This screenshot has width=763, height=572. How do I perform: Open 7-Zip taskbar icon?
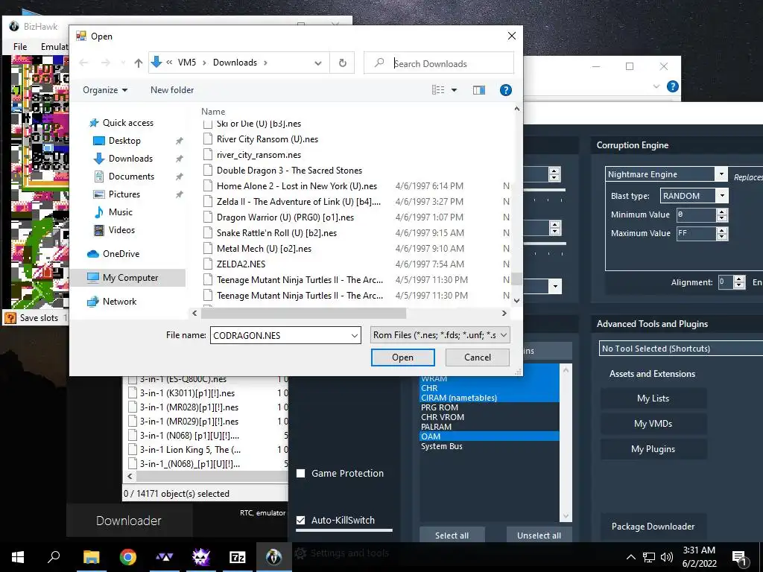point(237,557)
